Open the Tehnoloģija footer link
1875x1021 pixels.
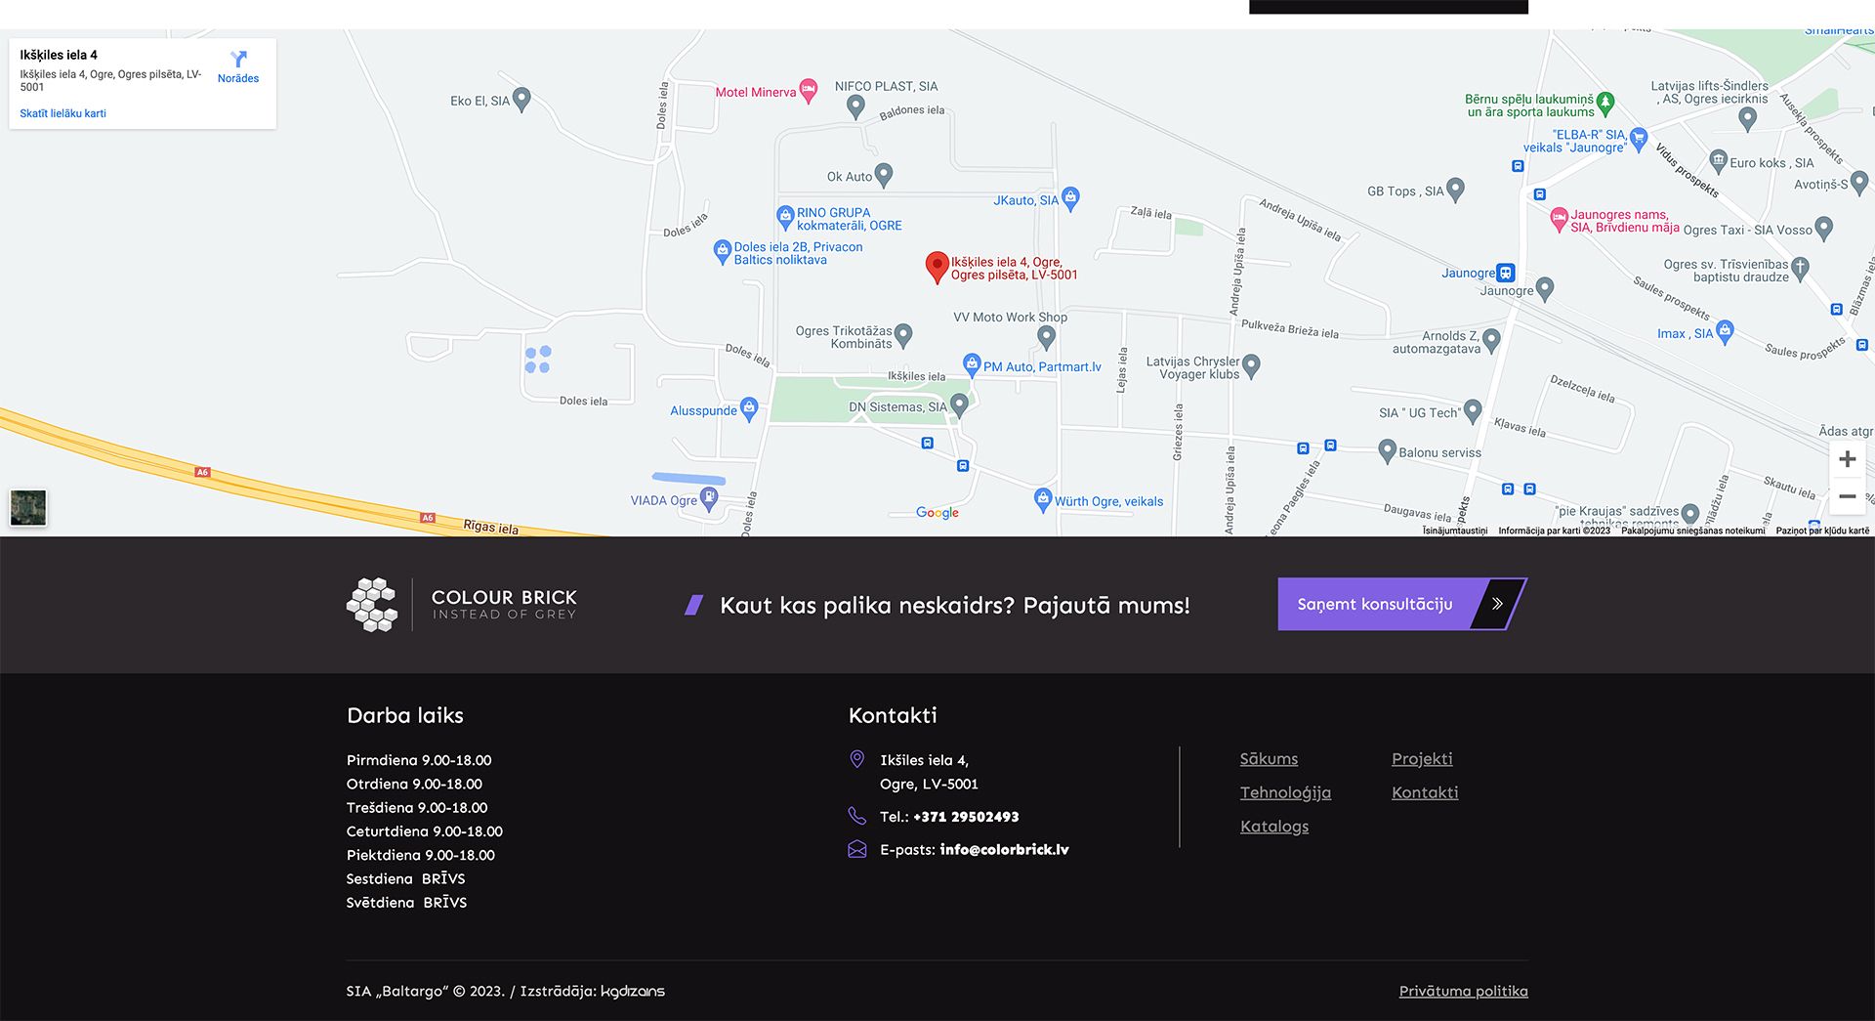[1285, 792]
